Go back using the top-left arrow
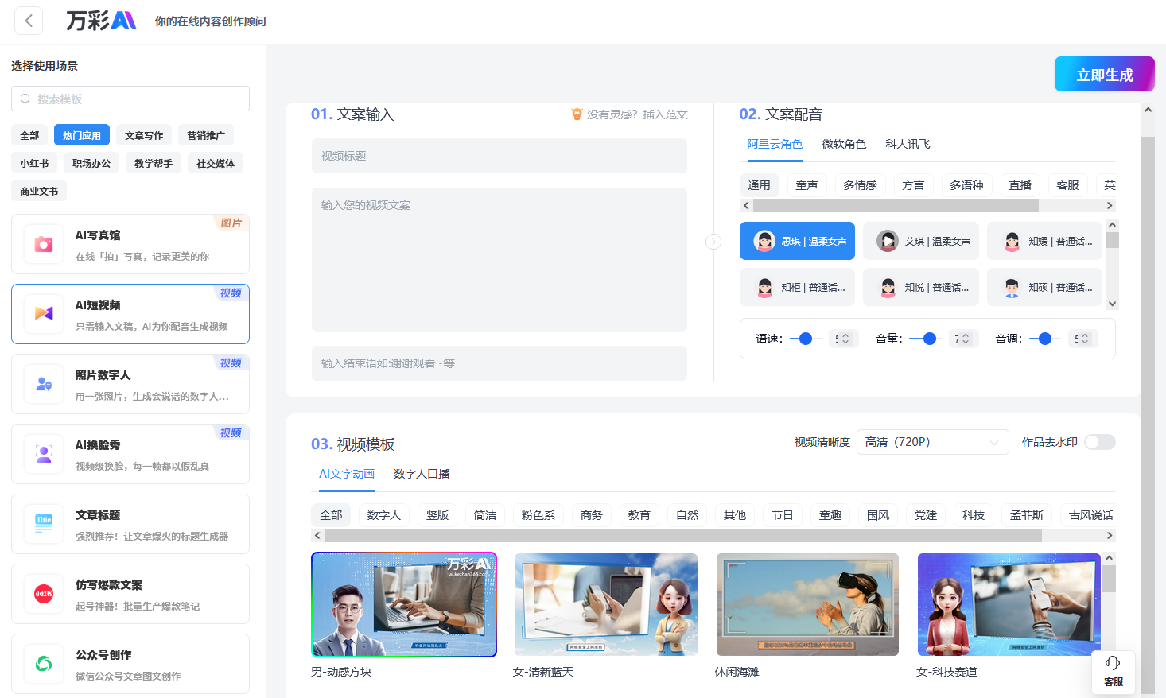 coord(29,21)
